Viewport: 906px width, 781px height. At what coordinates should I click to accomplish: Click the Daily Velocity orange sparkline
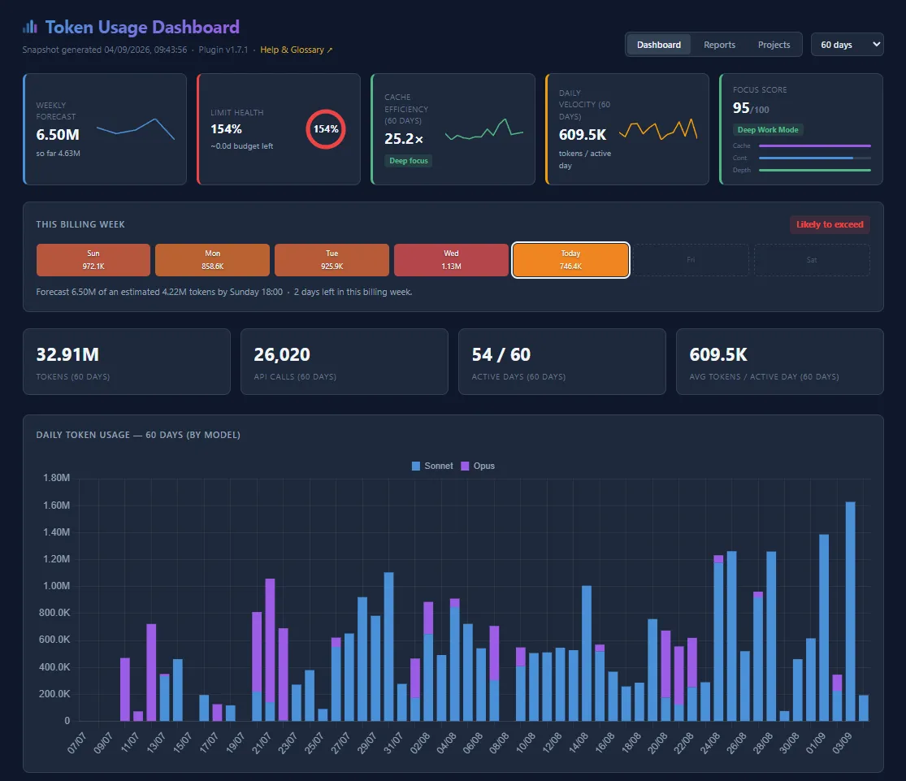pos(658,129)
